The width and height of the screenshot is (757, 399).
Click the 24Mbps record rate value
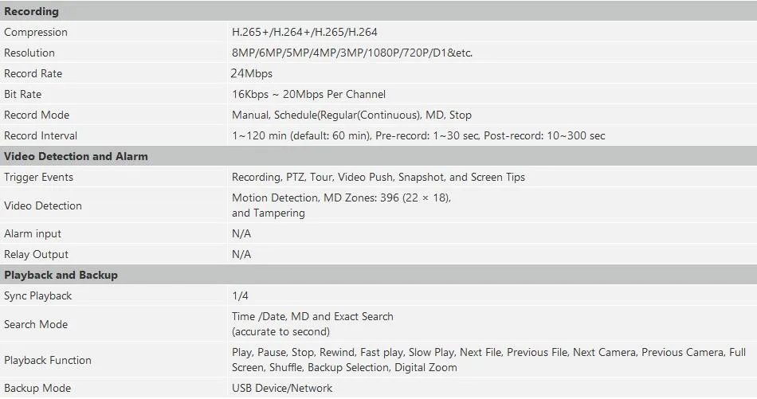(x=252, y=73)
